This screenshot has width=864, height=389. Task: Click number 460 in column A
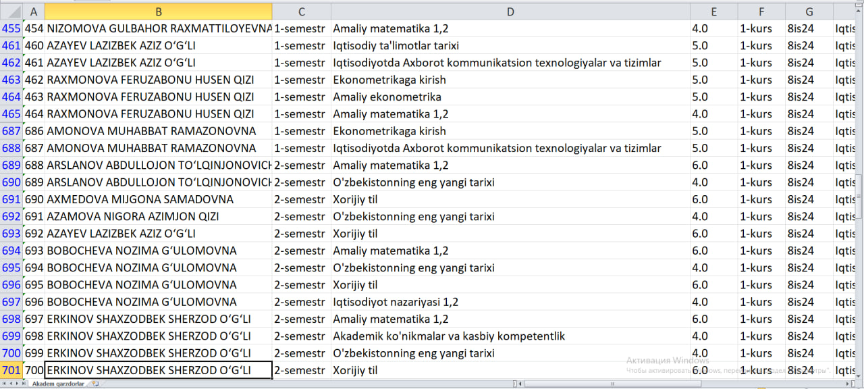pos(34,46)
